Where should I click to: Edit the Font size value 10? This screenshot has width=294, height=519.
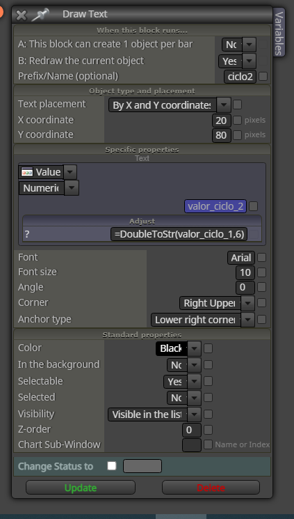coord(245,273)
